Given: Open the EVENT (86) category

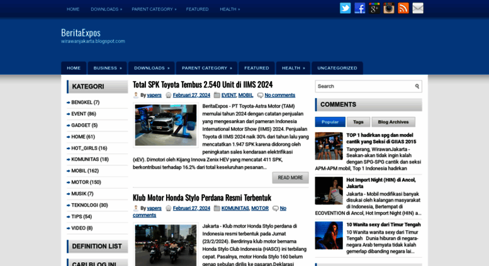Looking at the screenshot, I should [x=84, y=114].
